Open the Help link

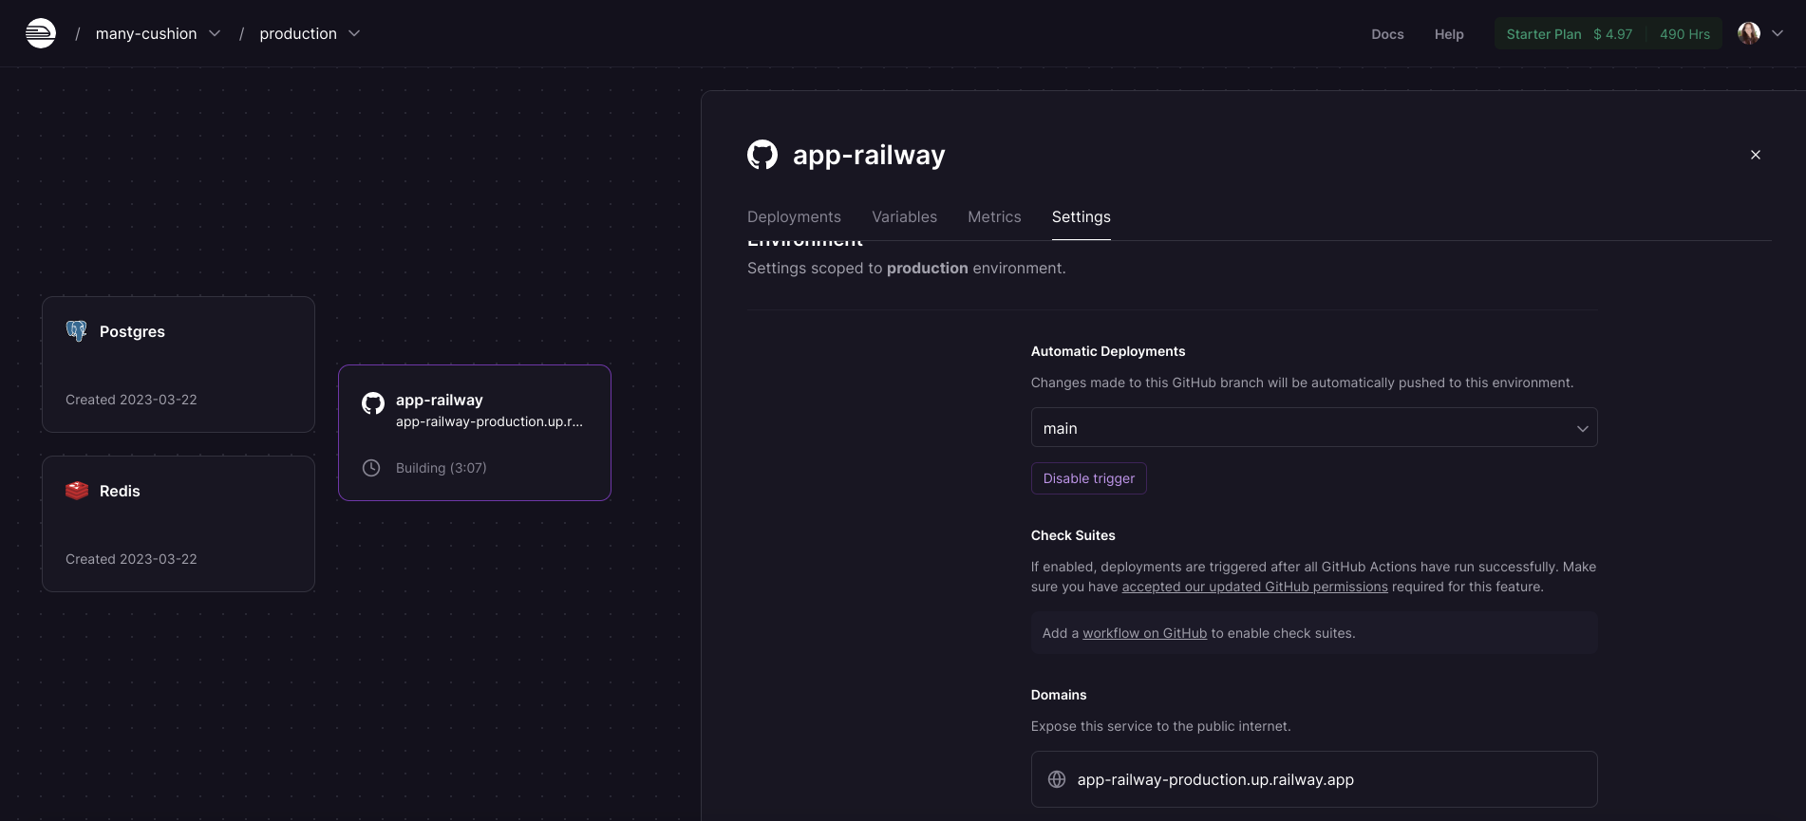(x=1449, y=34)
